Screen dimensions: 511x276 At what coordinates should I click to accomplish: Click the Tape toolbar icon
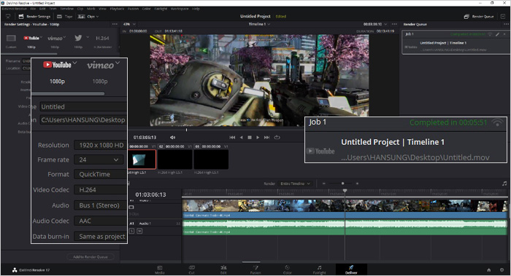pos(65,17)
